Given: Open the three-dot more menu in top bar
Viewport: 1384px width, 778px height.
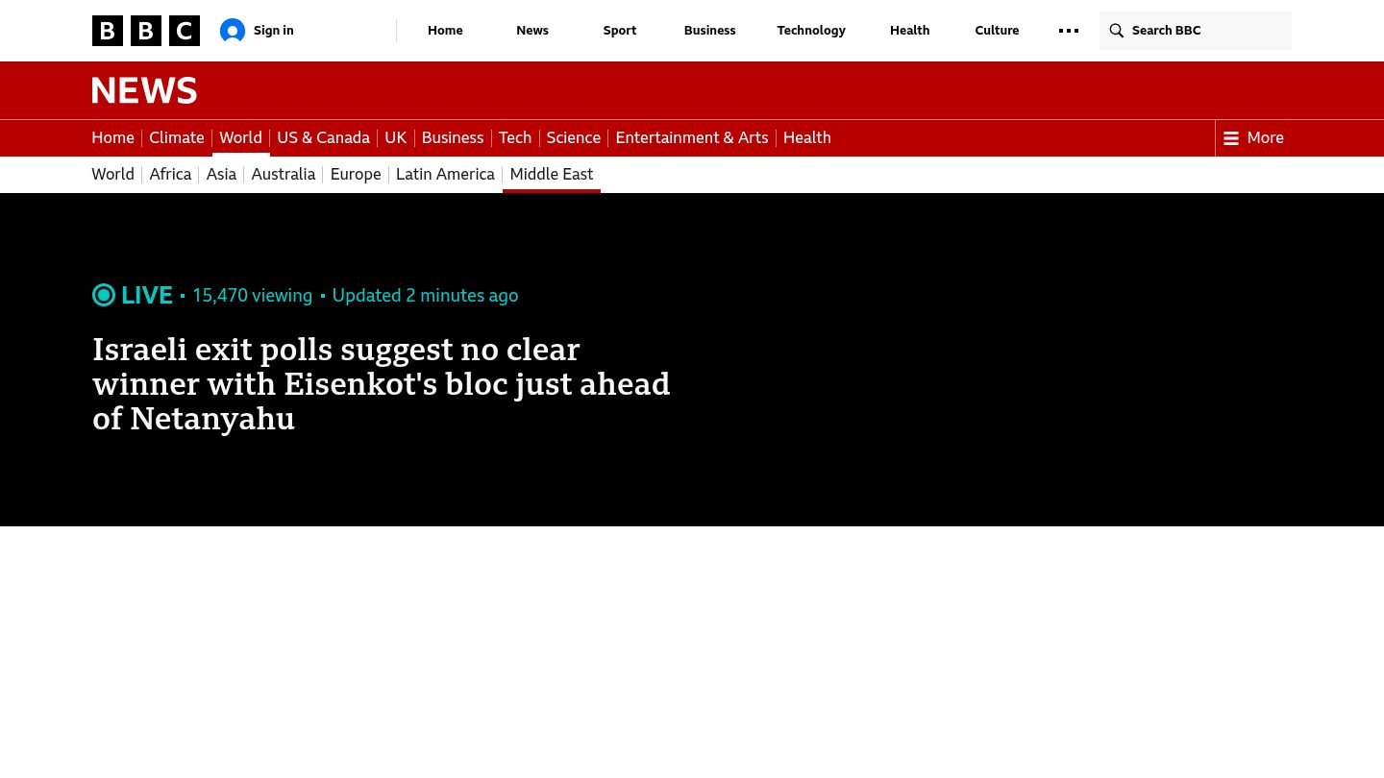Looking at the screenshot, I should 1069,31.
